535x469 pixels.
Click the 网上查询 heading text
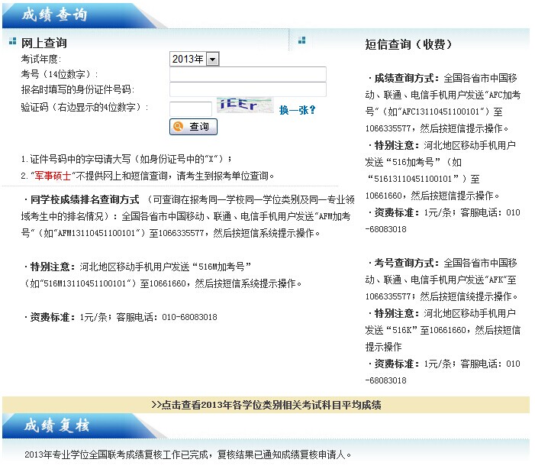click(44, 44)
